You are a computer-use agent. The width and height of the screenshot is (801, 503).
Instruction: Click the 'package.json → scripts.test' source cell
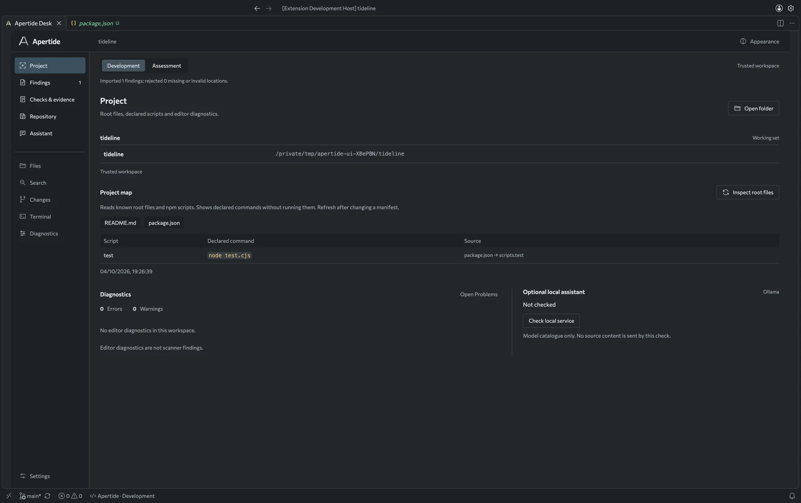494,255
